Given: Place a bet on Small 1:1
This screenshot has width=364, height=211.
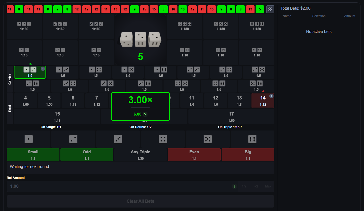Looking at the screenshot, I should click(x=33, y=155).
